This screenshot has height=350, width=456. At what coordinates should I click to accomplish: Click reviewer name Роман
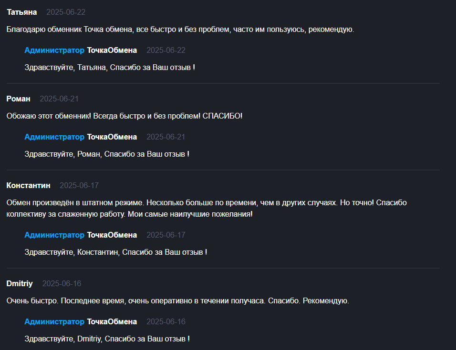coord(18,99)
